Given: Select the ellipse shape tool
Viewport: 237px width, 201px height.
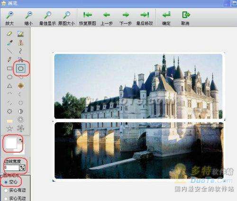Looking at the screenshot, I should pyautogui.click(x=9, y=77).
